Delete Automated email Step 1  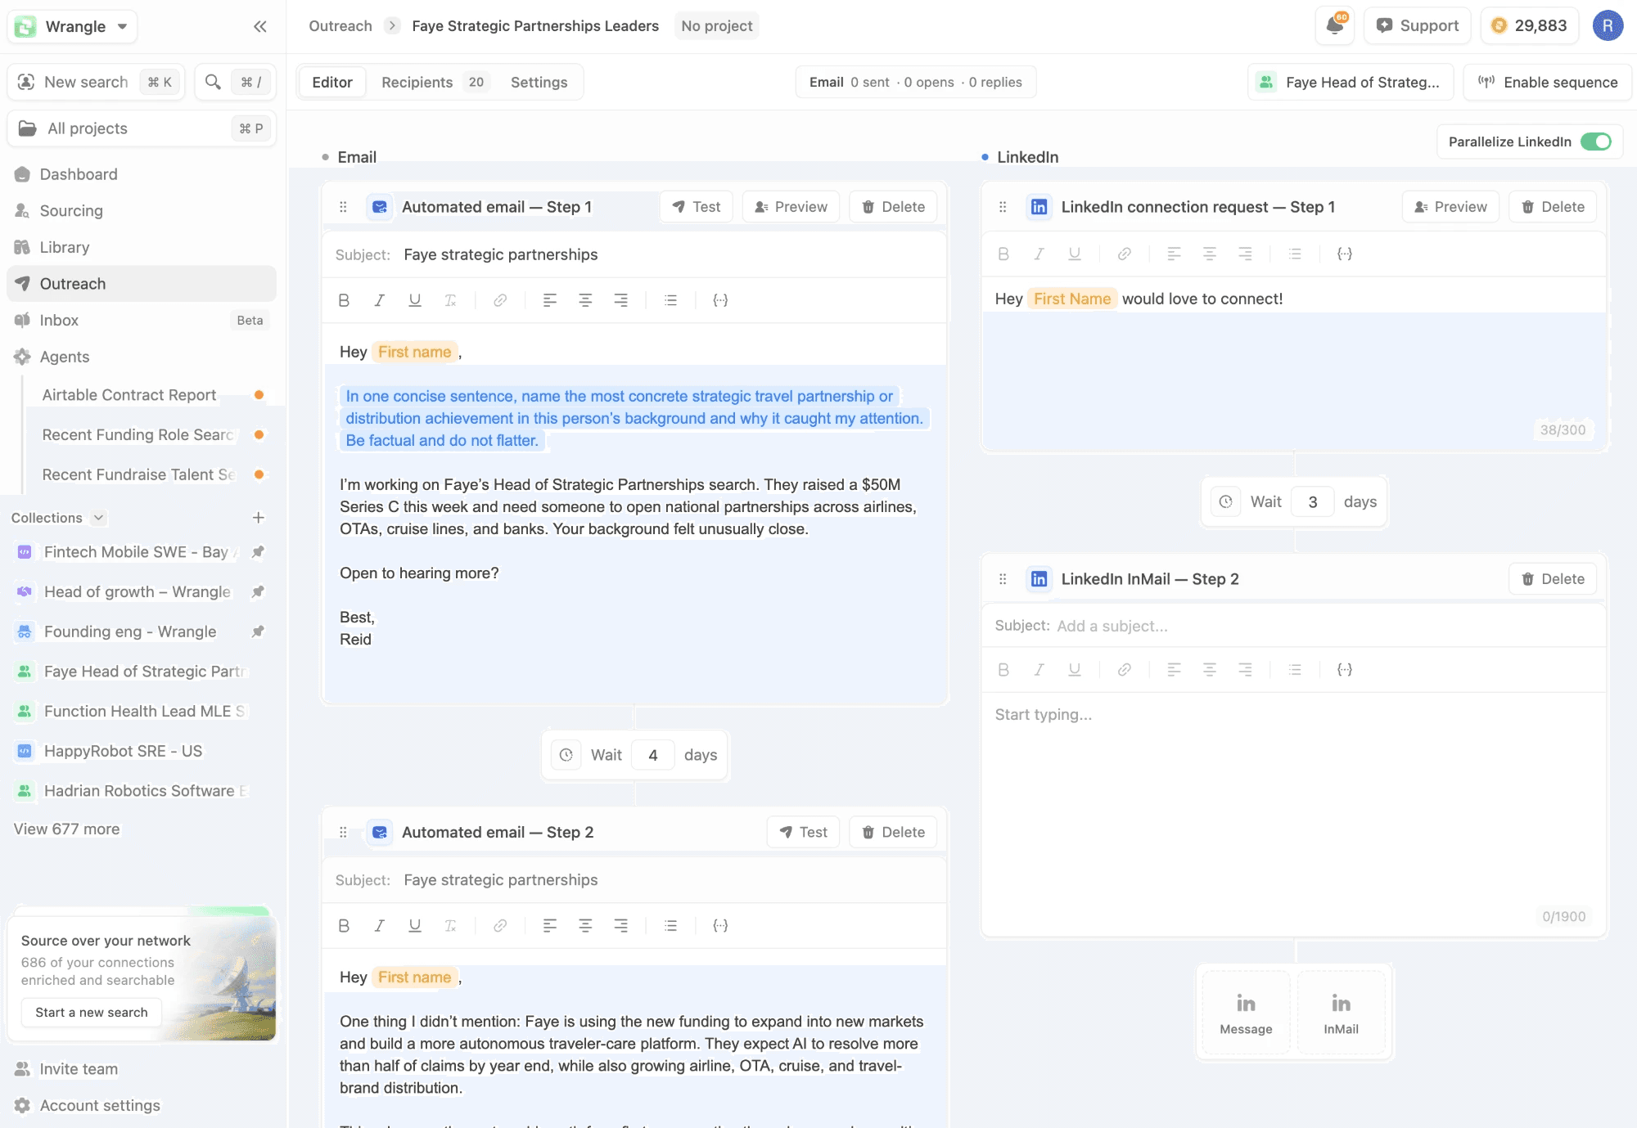pyautogui.click(x=893, y=207)
